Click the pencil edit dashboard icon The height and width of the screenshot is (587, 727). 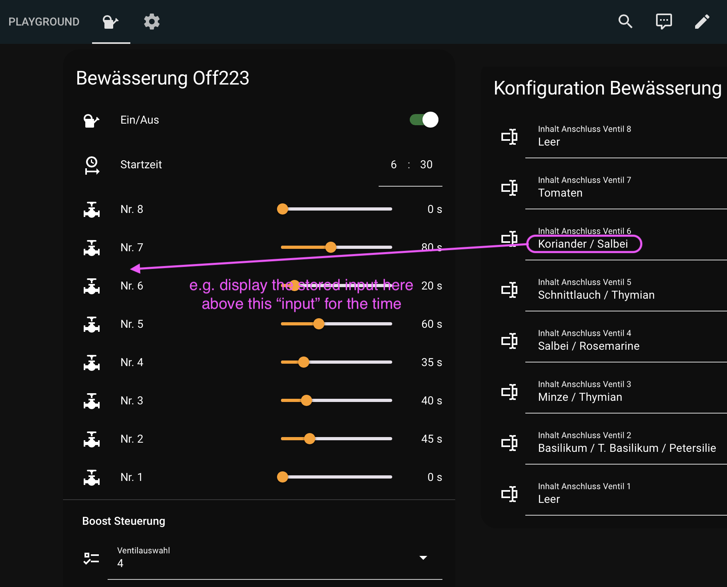coord(702,22)
